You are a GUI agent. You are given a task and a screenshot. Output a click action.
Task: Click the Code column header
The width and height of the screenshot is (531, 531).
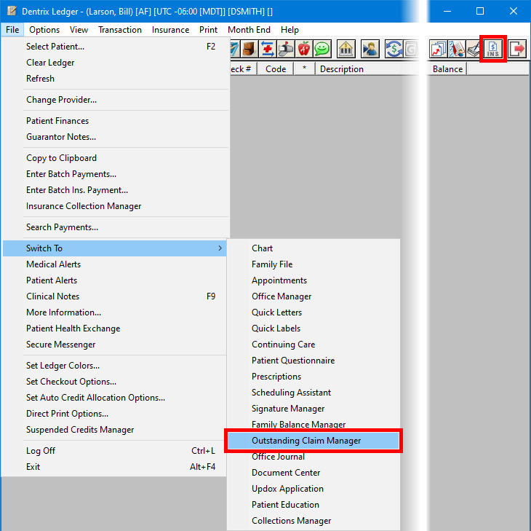pyautogui.click(x=276, y=69)
